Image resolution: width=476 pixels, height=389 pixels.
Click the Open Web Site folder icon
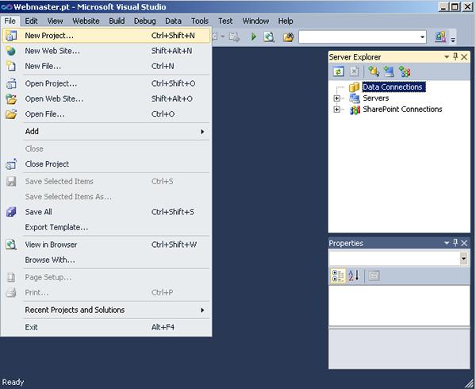point(11,98)
